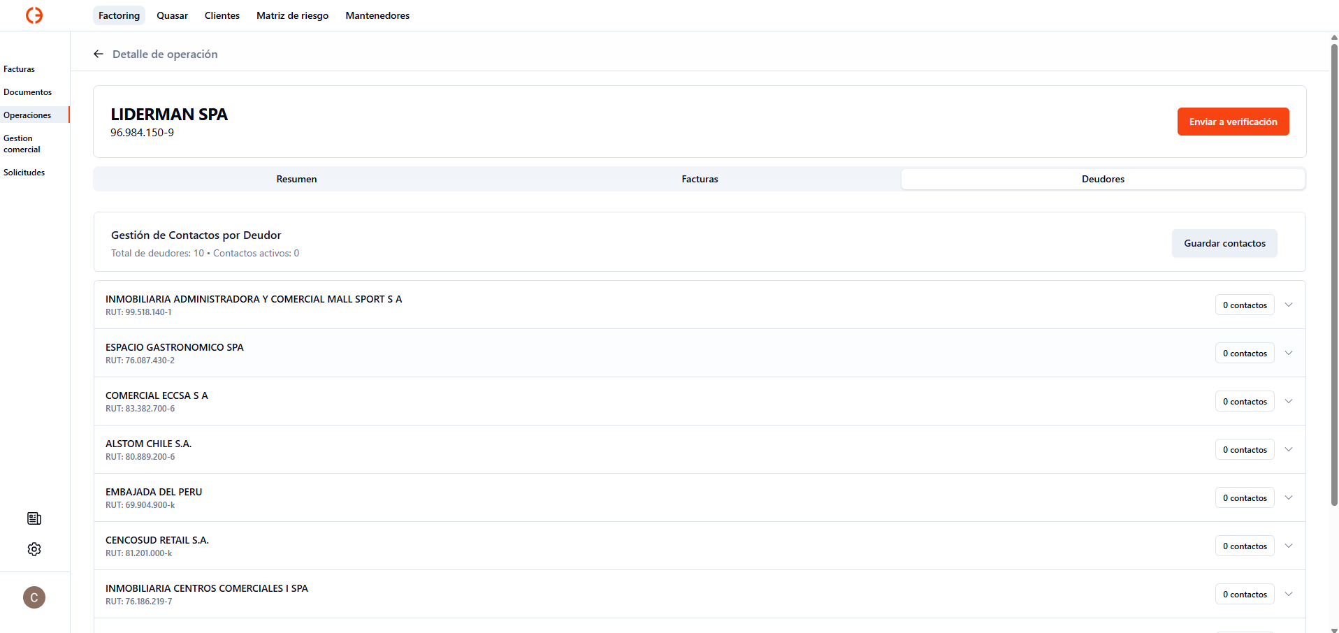Switch to the Resumen tab
The width and height of the screenshot is (1339, 633).
click(296, 179)
